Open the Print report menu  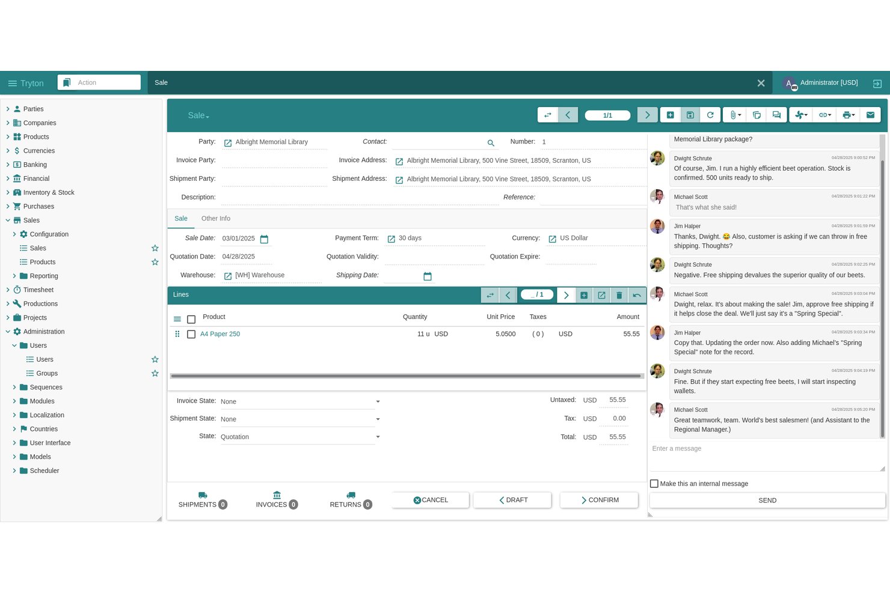click(849, 115)
